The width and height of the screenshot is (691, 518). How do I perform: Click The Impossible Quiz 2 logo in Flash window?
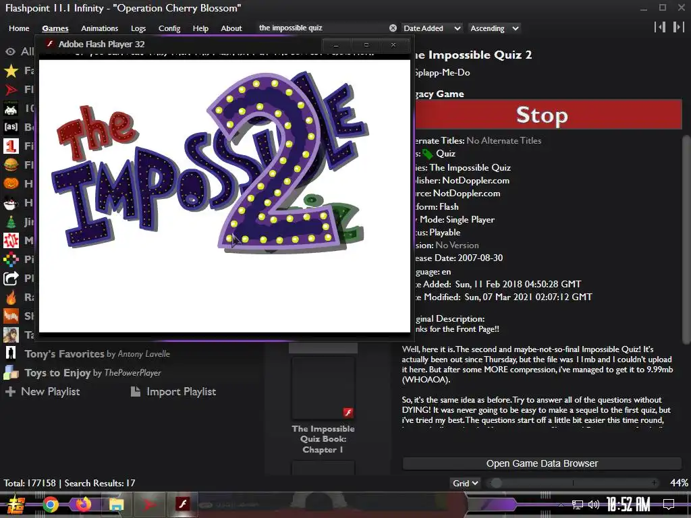click(x=211, y=163)
